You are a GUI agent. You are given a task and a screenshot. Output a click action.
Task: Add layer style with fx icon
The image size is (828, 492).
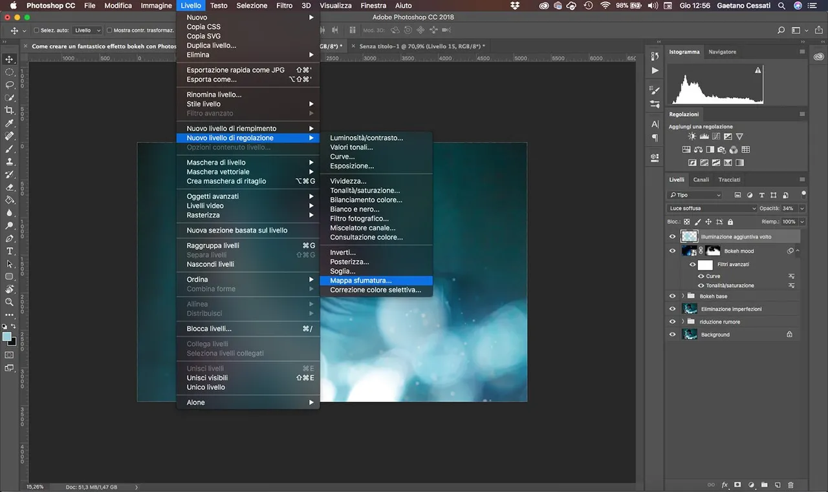(x=724, y=485)
